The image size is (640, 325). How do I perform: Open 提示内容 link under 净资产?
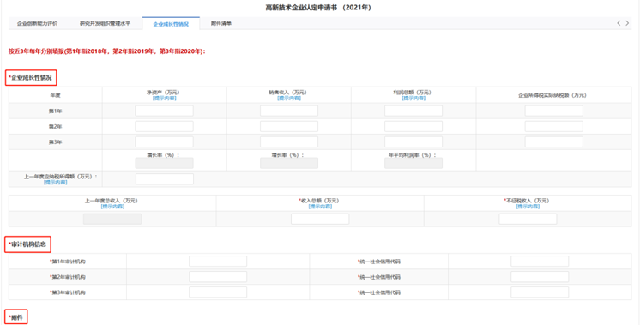click(165, 99)
